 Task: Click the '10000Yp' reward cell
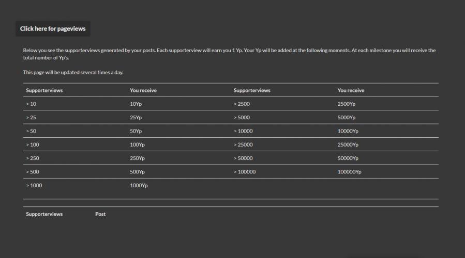click(x=348, y=131)
